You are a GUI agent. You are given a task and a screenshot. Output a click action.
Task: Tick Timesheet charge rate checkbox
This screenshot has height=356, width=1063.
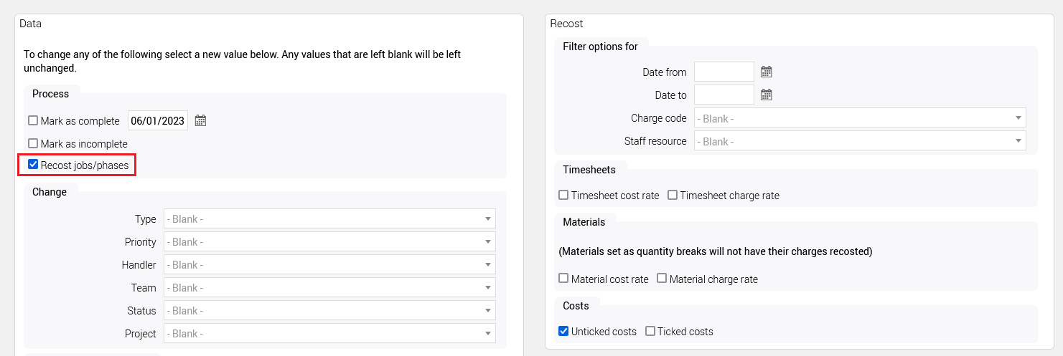coord(673,195)
